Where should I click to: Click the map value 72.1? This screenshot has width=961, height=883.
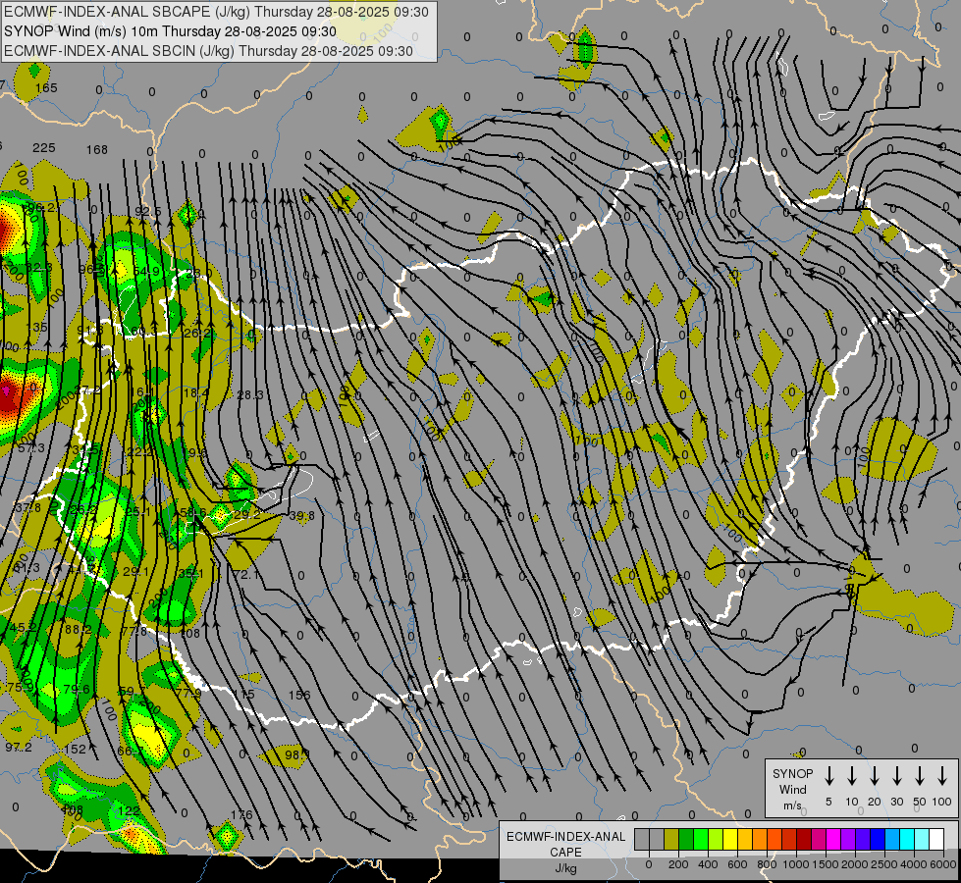245,574
